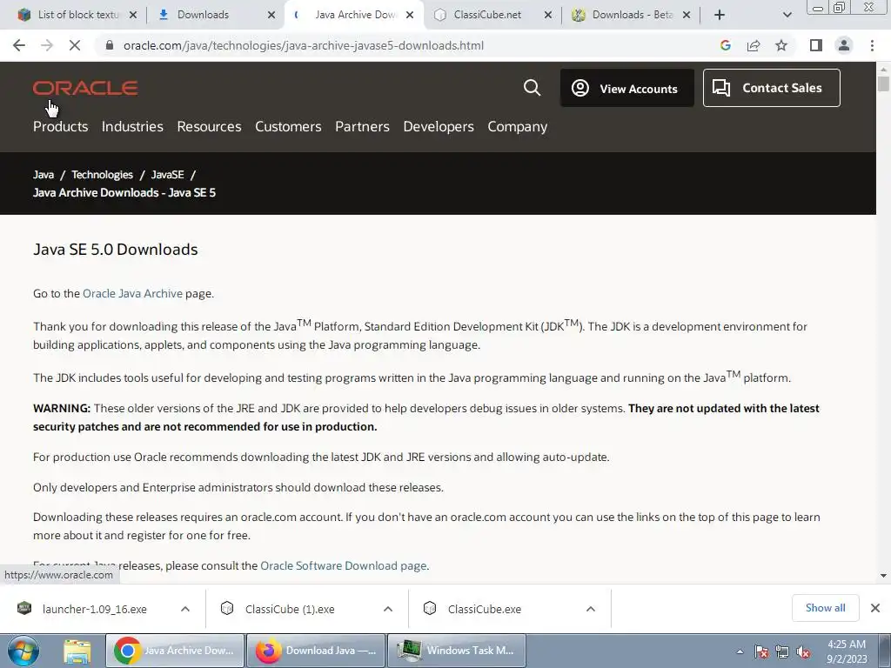Click the Action Center flag icon
This screenshot has height=668, width=891.
(x=761, y=651)
